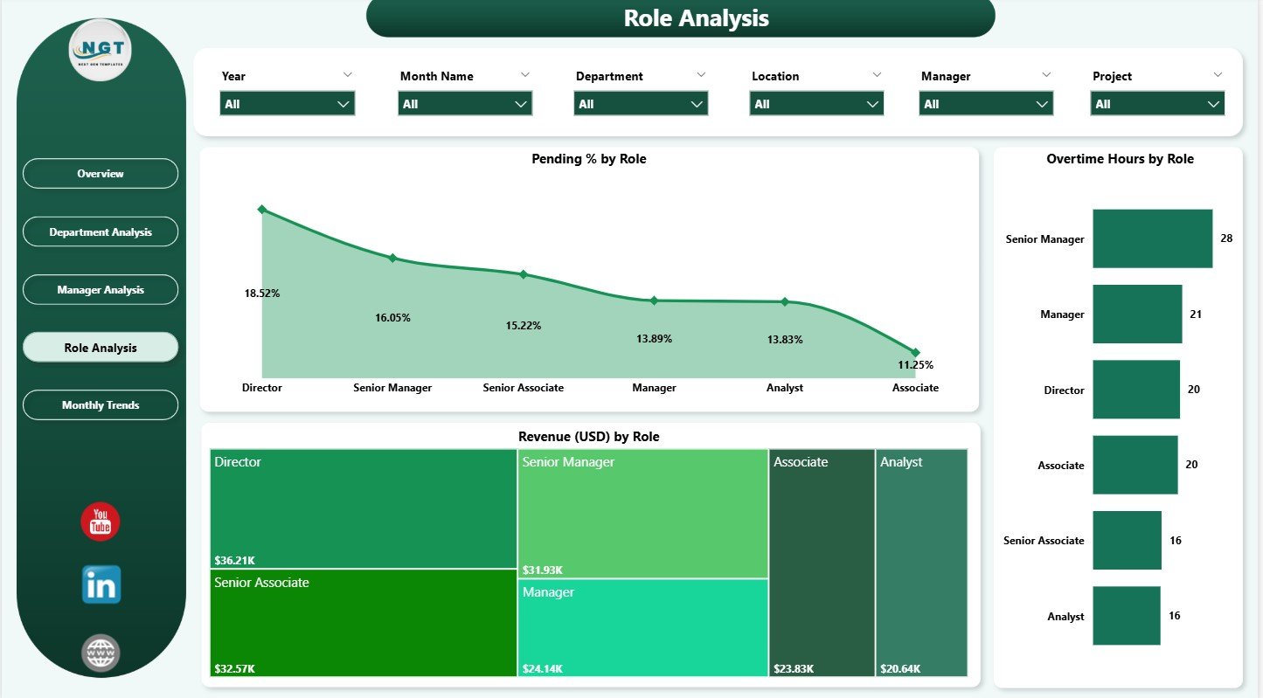
Task: Click the Director data point marker
Action: pyautogui.click(x=262, y=210)
